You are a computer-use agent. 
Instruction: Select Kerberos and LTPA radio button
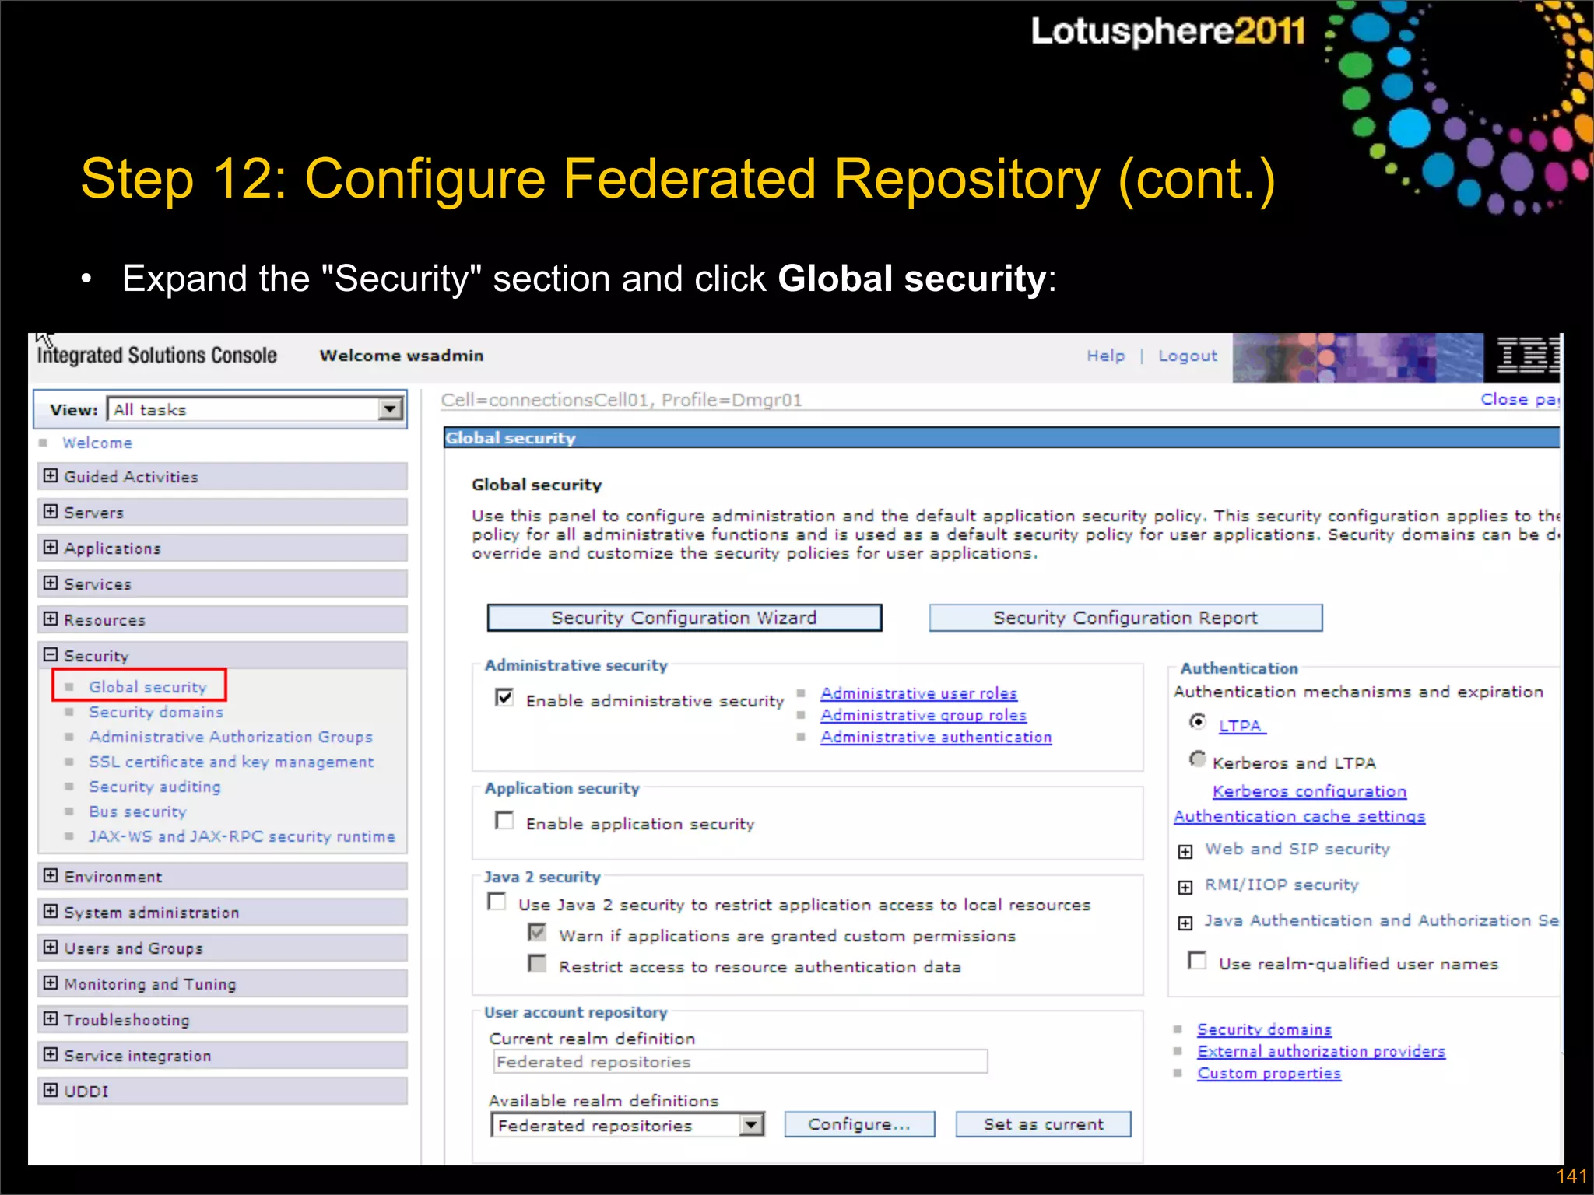(1198, 759)
